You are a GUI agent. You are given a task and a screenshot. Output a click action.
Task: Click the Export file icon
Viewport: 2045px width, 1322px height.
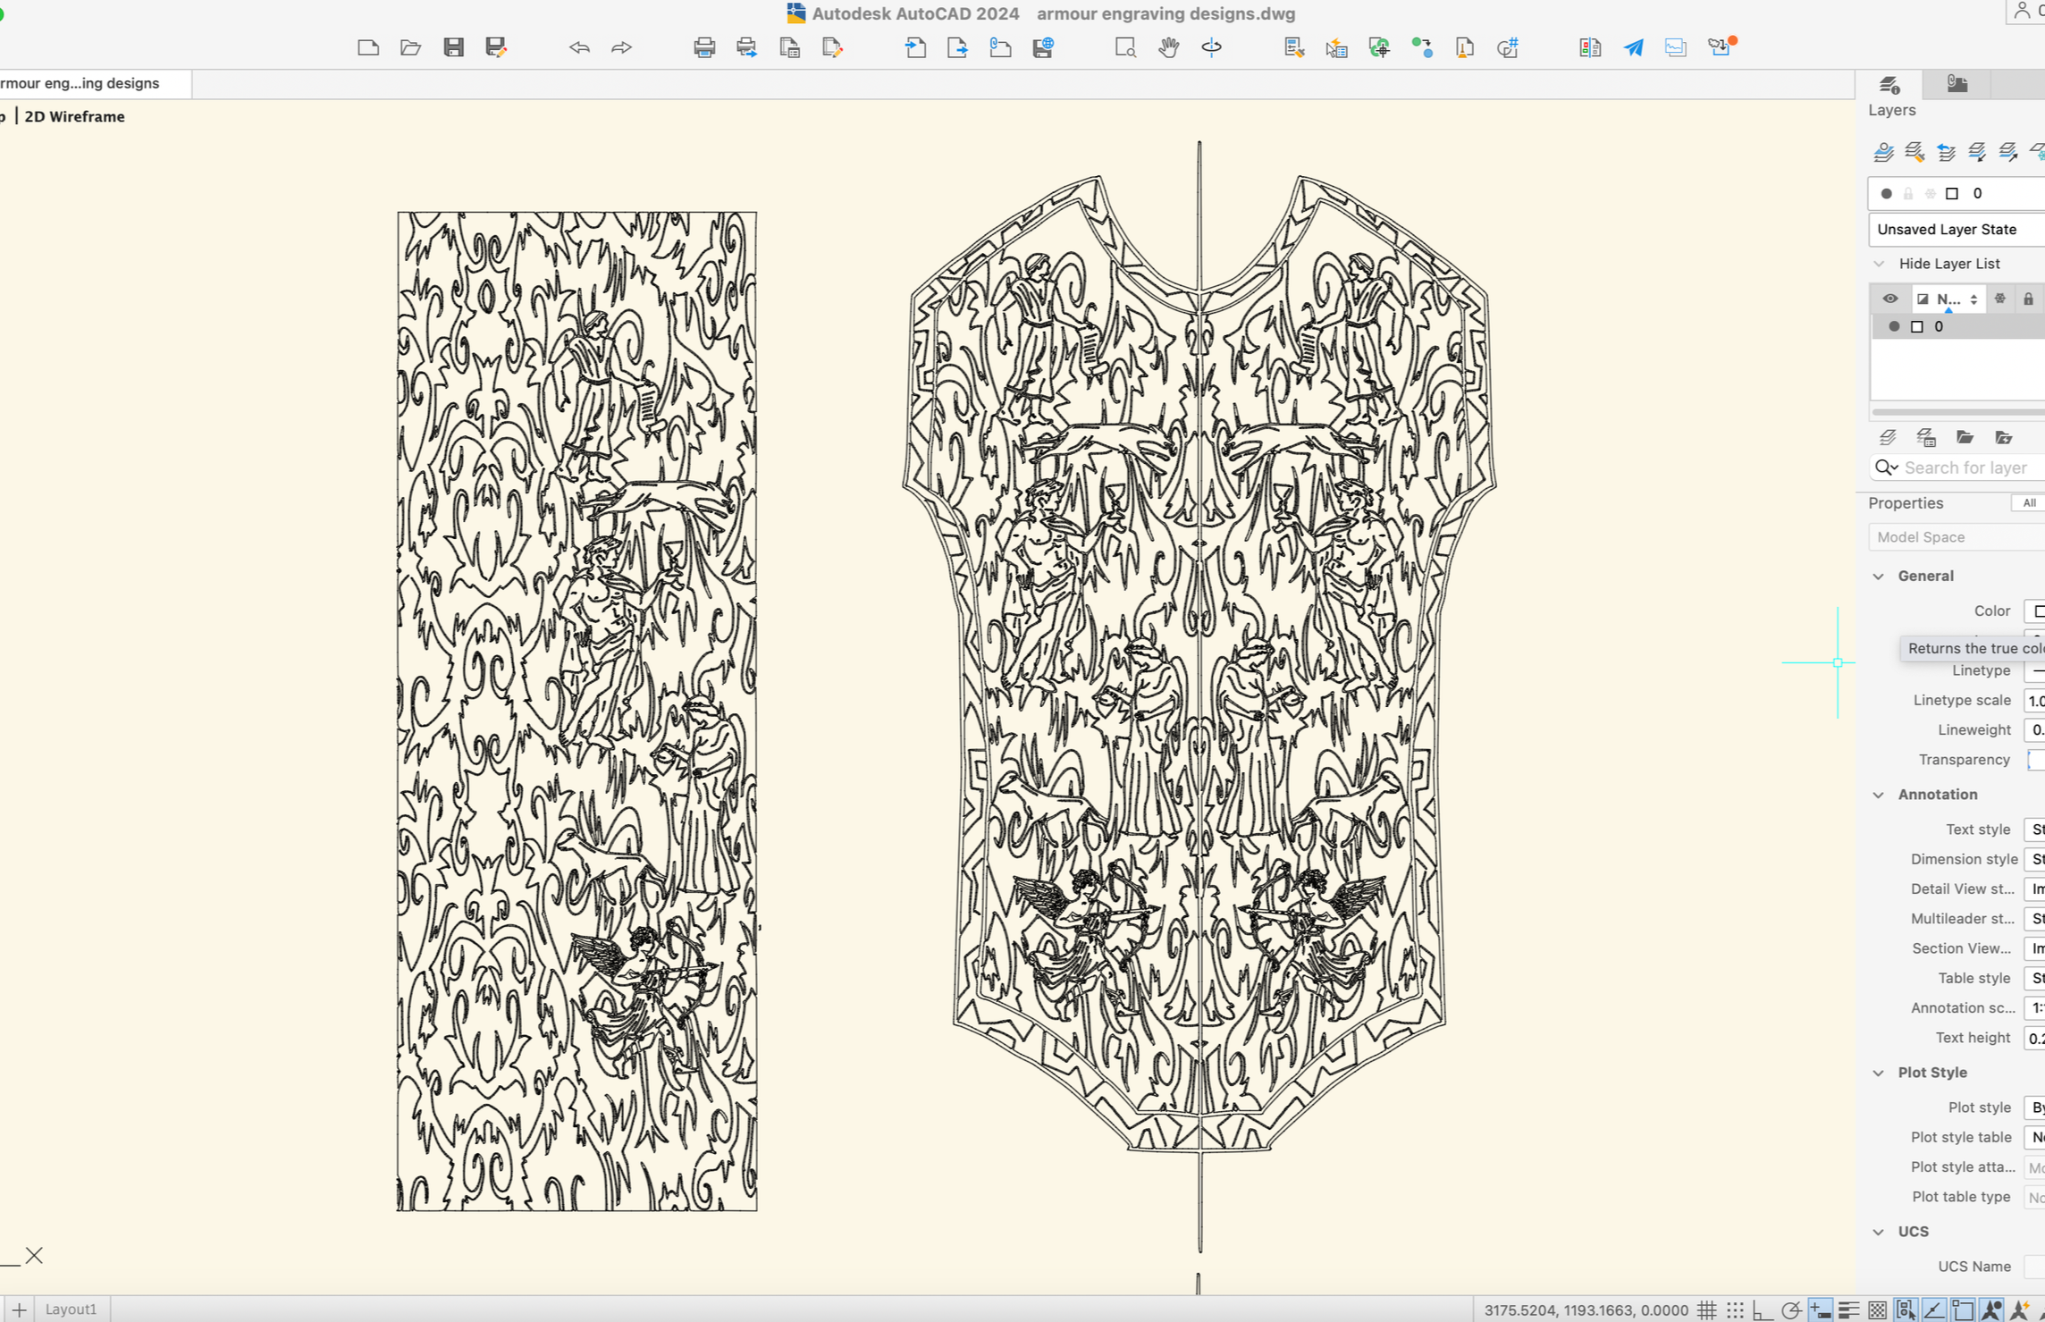957,47
